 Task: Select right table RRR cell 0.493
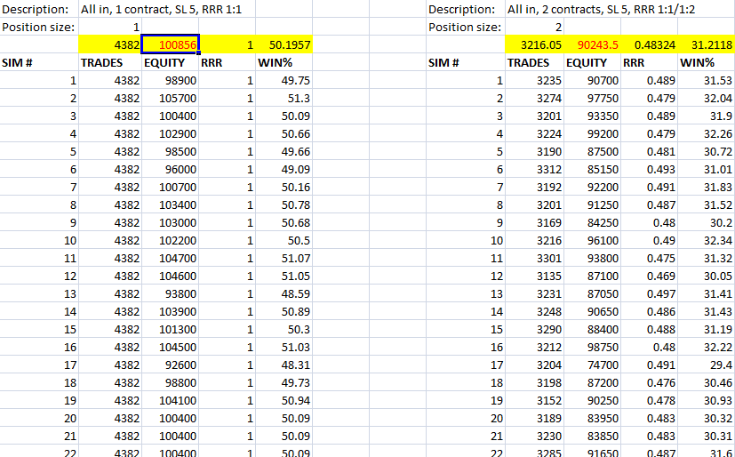(x=649, y=170)
